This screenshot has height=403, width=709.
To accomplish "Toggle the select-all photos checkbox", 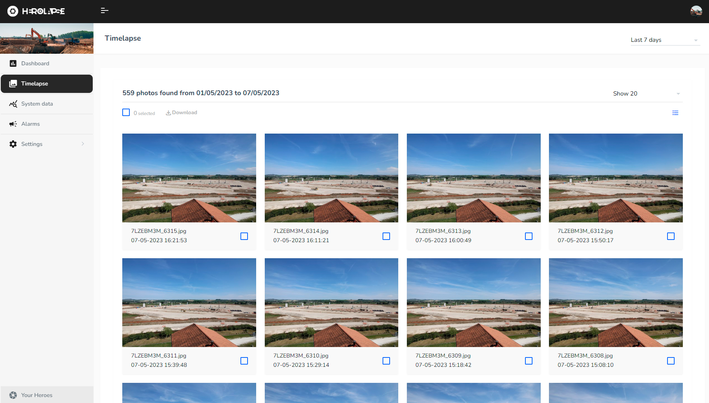I will click(126, 112).
